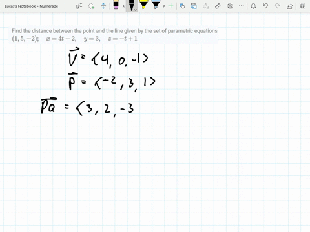Viewport: 310px width, 232px height.
Task: Redo the last action
Action: click(278, 6)
